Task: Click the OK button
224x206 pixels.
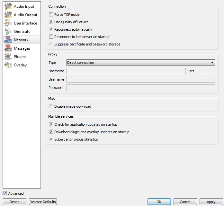Action: [x=159, y=202]
